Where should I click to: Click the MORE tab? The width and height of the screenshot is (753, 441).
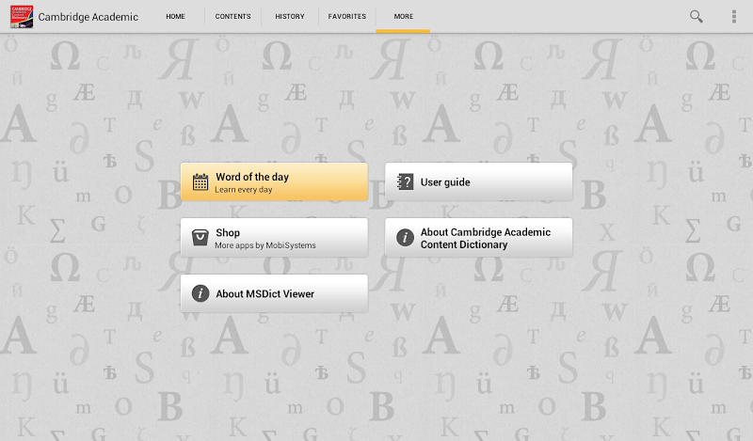click(404, 16)
